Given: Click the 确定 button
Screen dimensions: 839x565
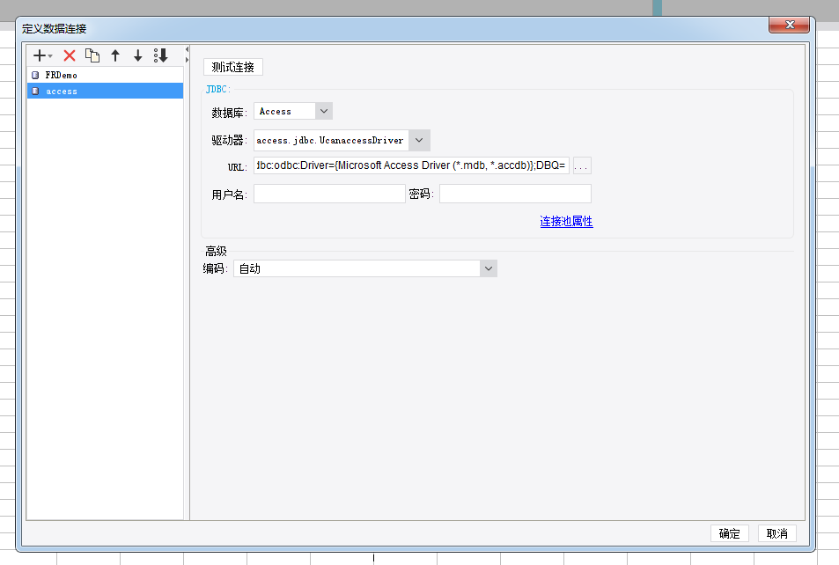Looking at the screenshot, I should tap(729, 533).
